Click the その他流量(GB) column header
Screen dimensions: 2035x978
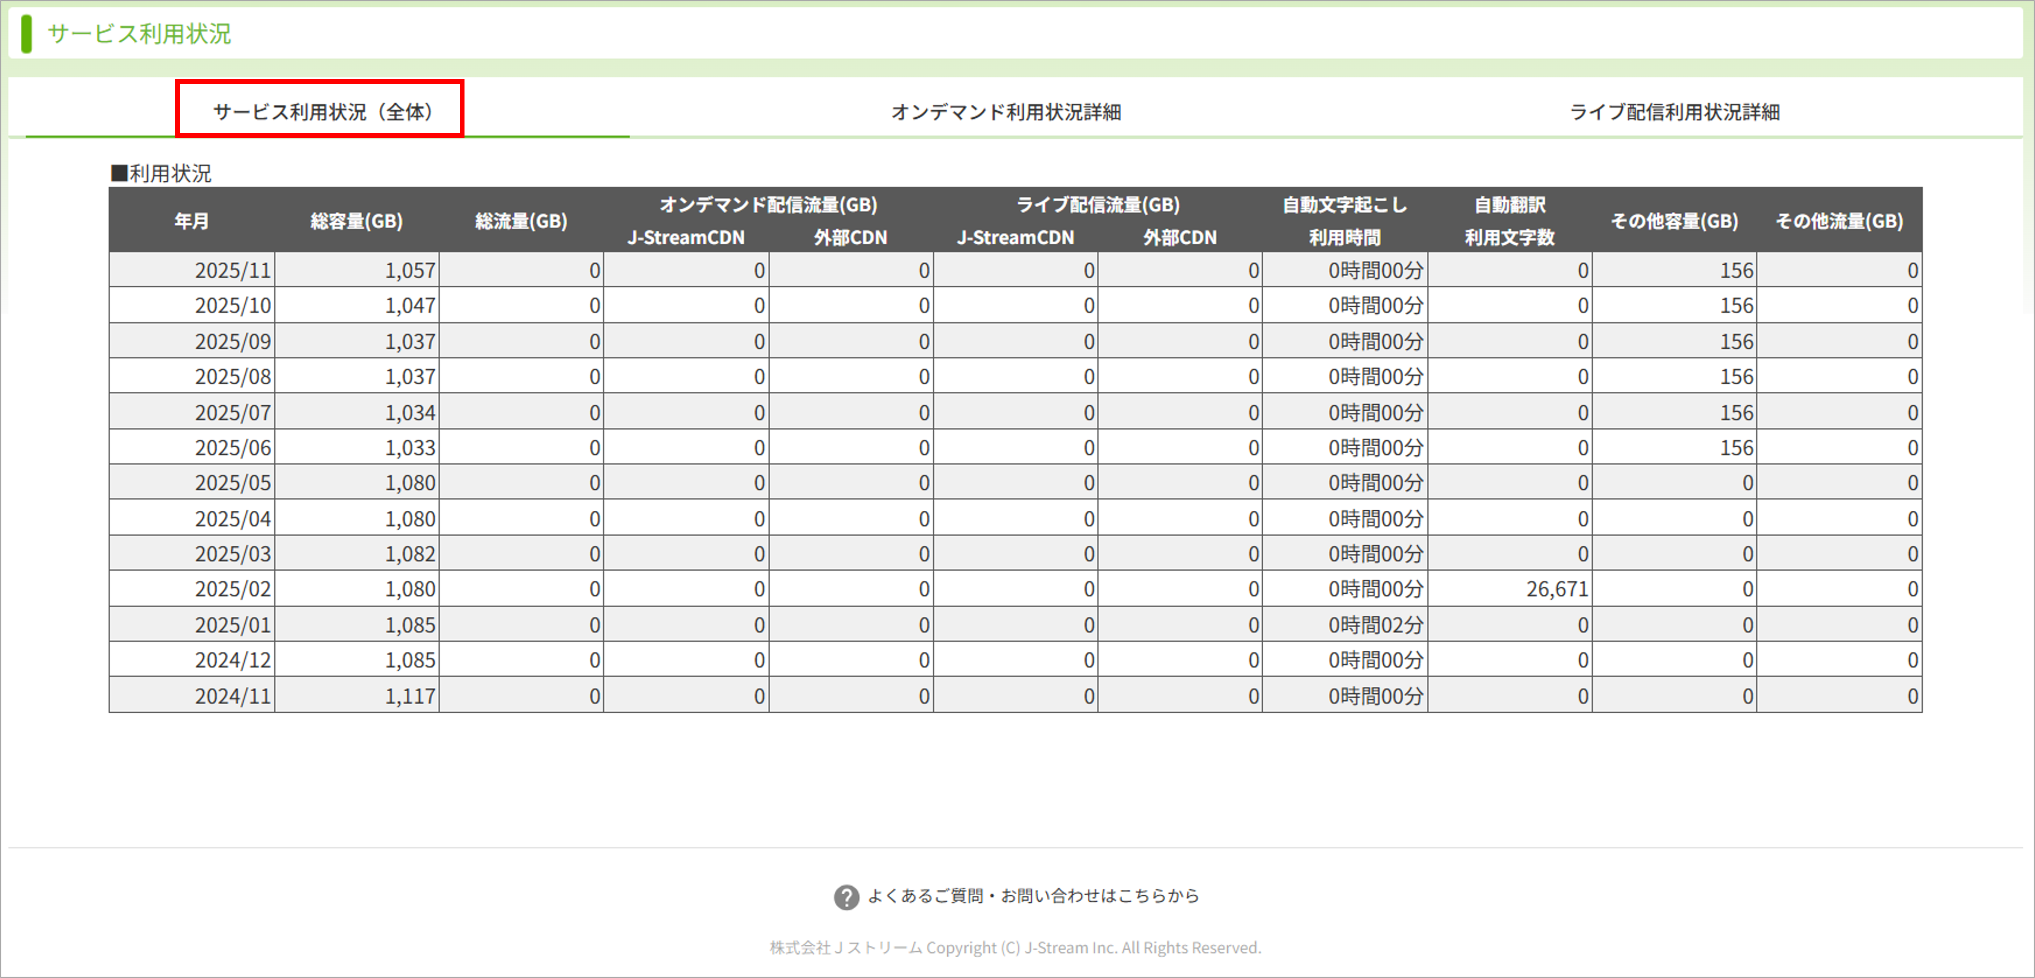click(1839, 220)
